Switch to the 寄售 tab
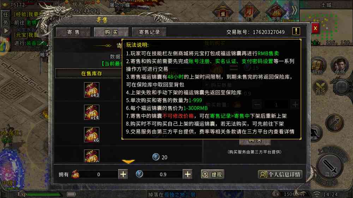353x198 pixels. click(x=73, y=32)
